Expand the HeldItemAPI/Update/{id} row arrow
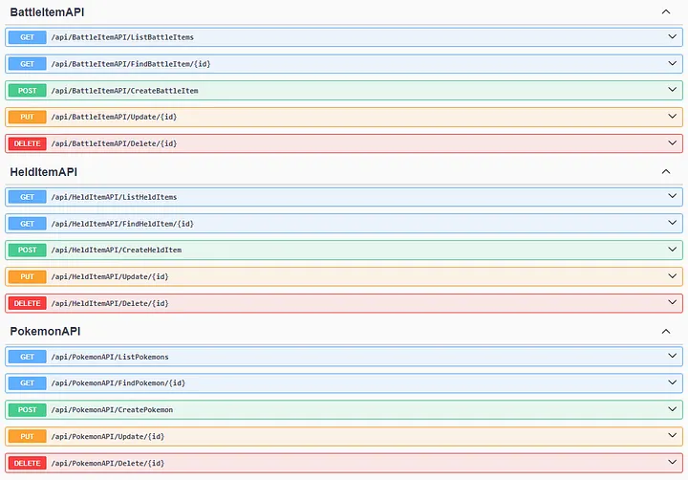The image size is (688, 480). (x=672, y=276)
